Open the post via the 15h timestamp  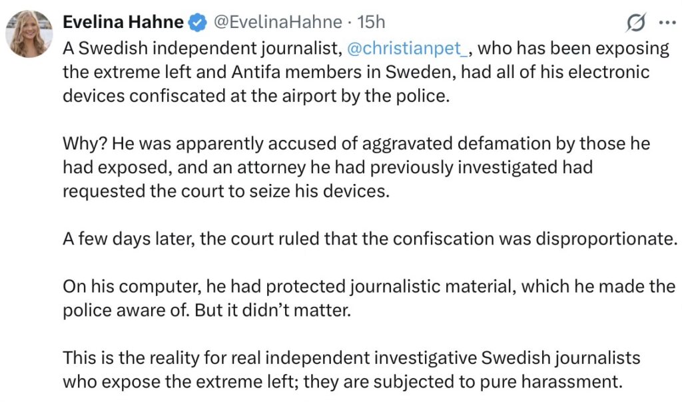click(371, 22)
